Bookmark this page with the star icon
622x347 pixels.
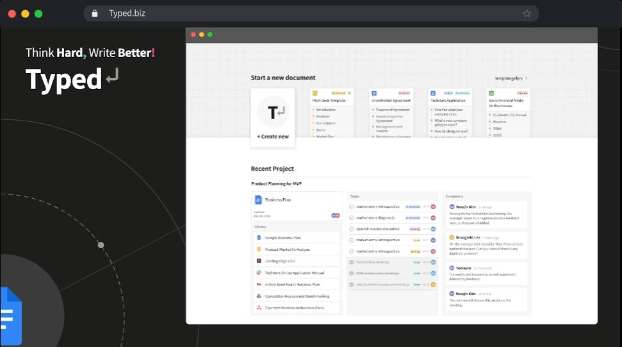[527, 13]
